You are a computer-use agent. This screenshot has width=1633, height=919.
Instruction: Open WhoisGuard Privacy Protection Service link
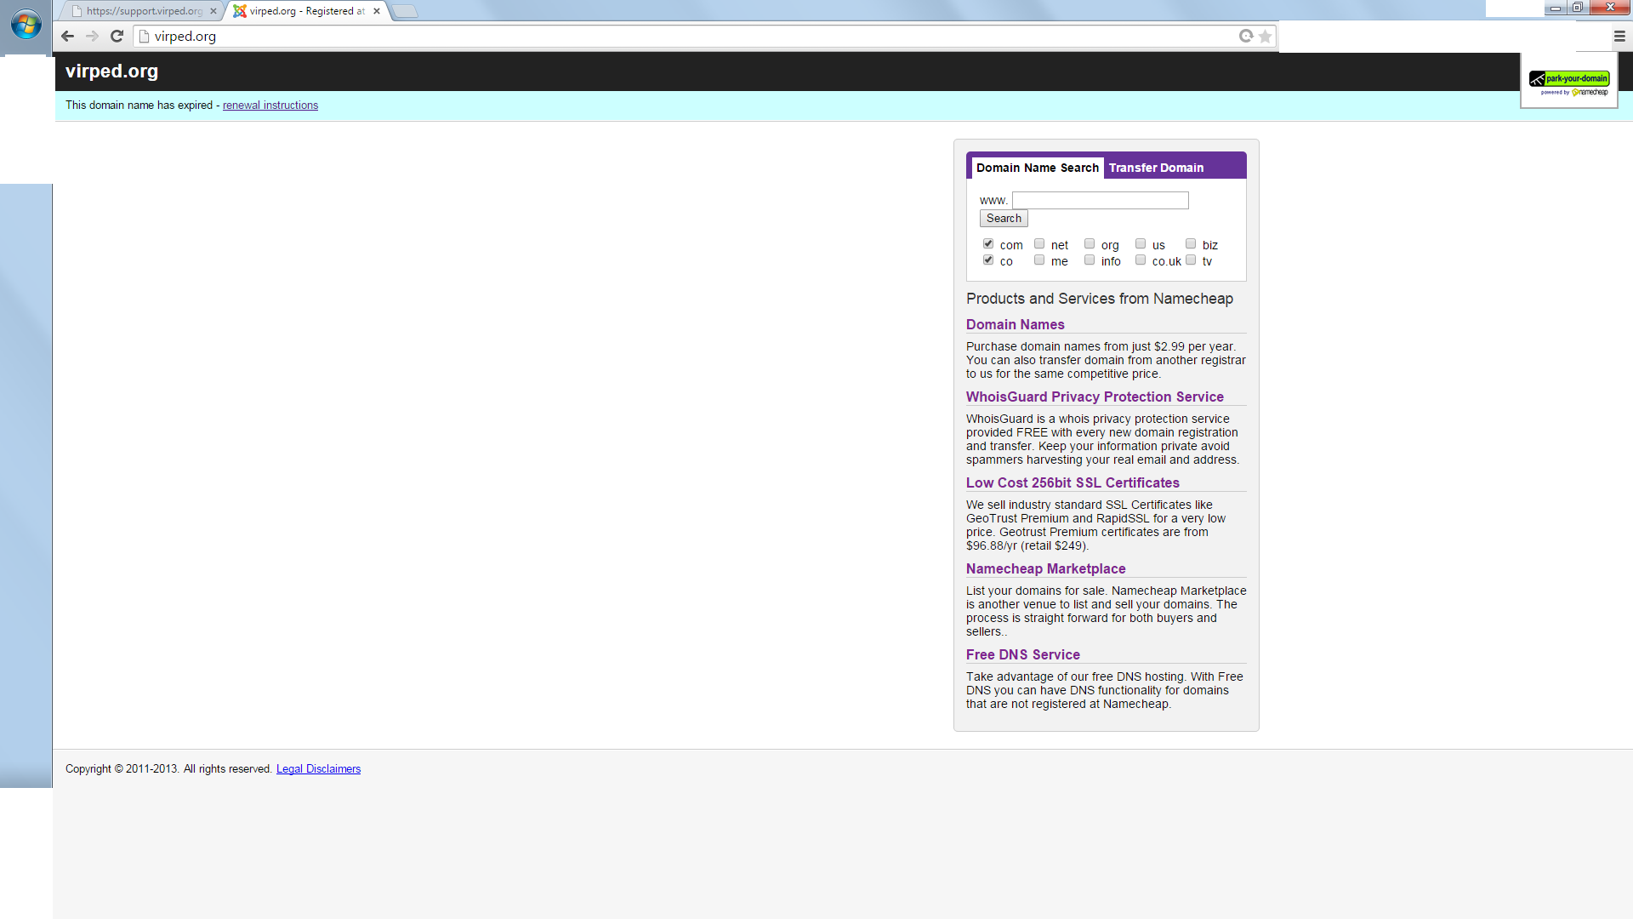(1095, 397)
